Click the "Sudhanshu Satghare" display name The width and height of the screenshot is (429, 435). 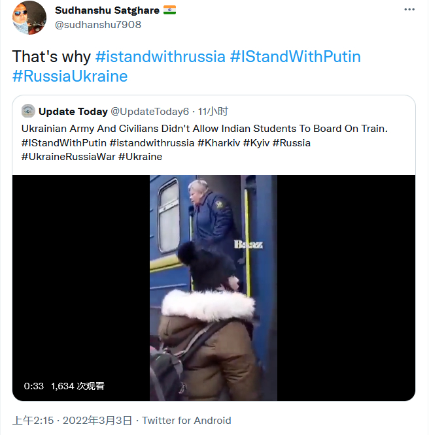pyautogui.click(x=107, y=10)
